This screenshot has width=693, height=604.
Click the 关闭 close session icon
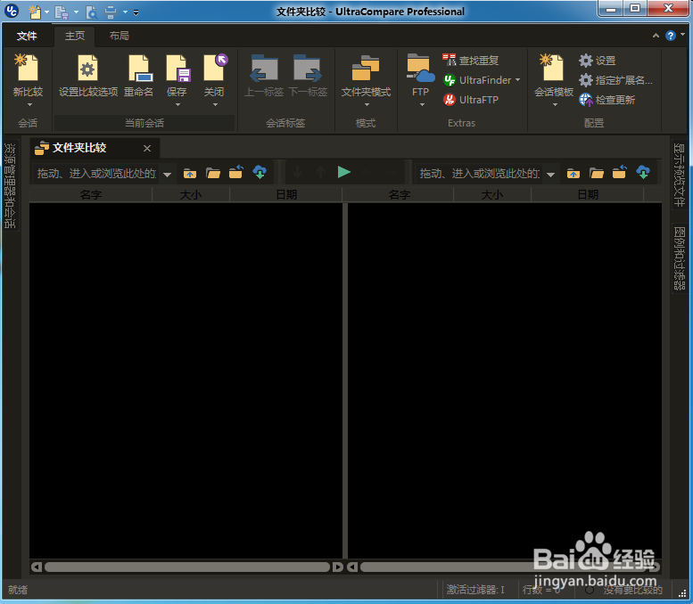[215, 68]
